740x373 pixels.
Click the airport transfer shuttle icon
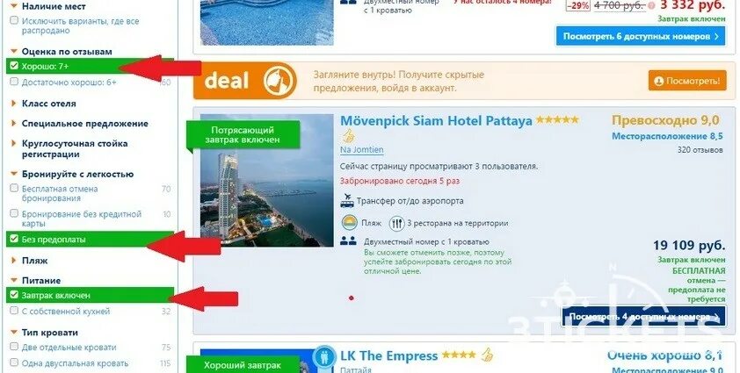point(347,200)
